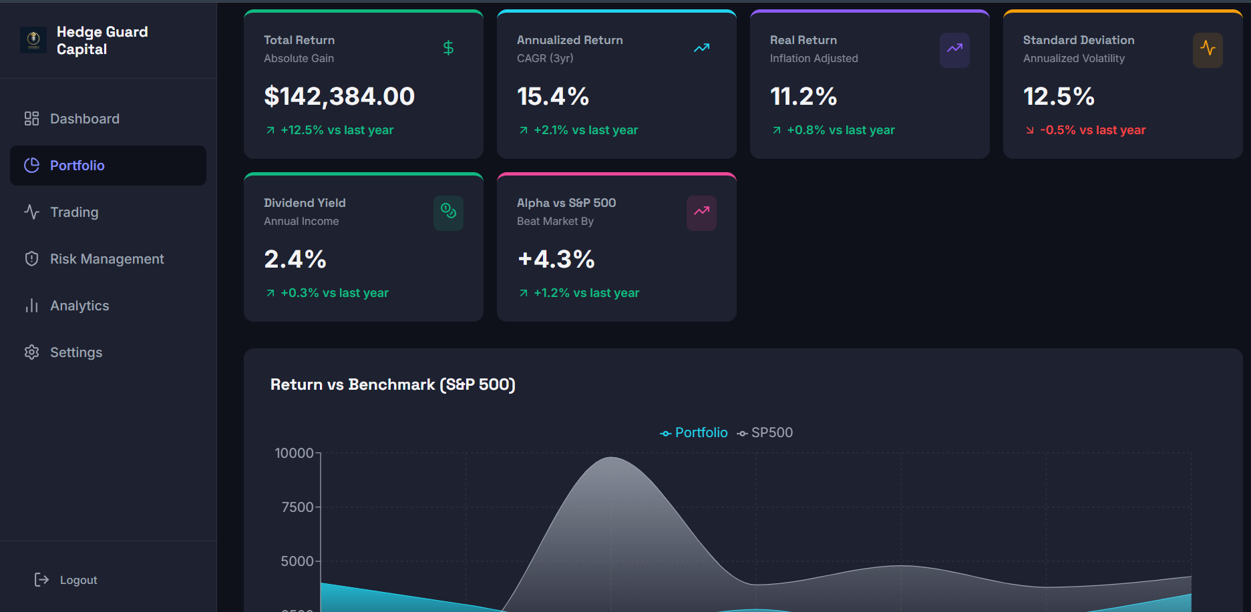Click the Portfolio pie chart icon

[31, 166]
